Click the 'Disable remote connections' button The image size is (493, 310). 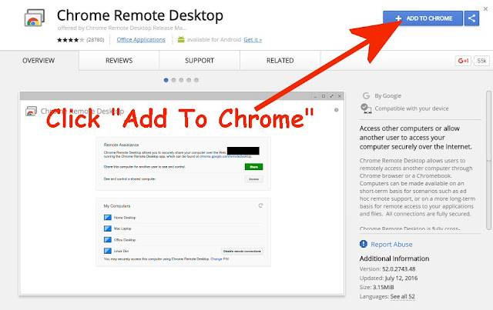(x=242, y=251)
